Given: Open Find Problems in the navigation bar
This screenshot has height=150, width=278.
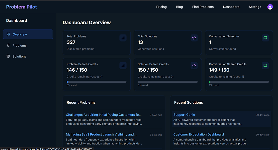Looking at the screenshot, I should [203, 7].
